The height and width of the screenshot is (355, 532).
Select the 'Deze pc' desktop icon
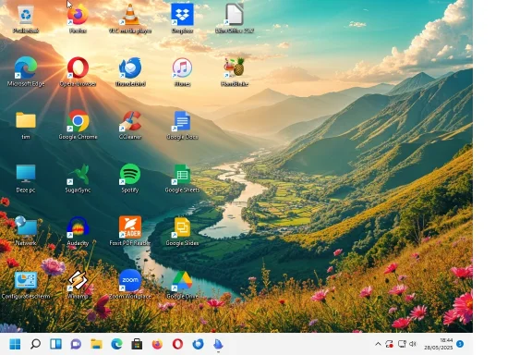[26, 178]
